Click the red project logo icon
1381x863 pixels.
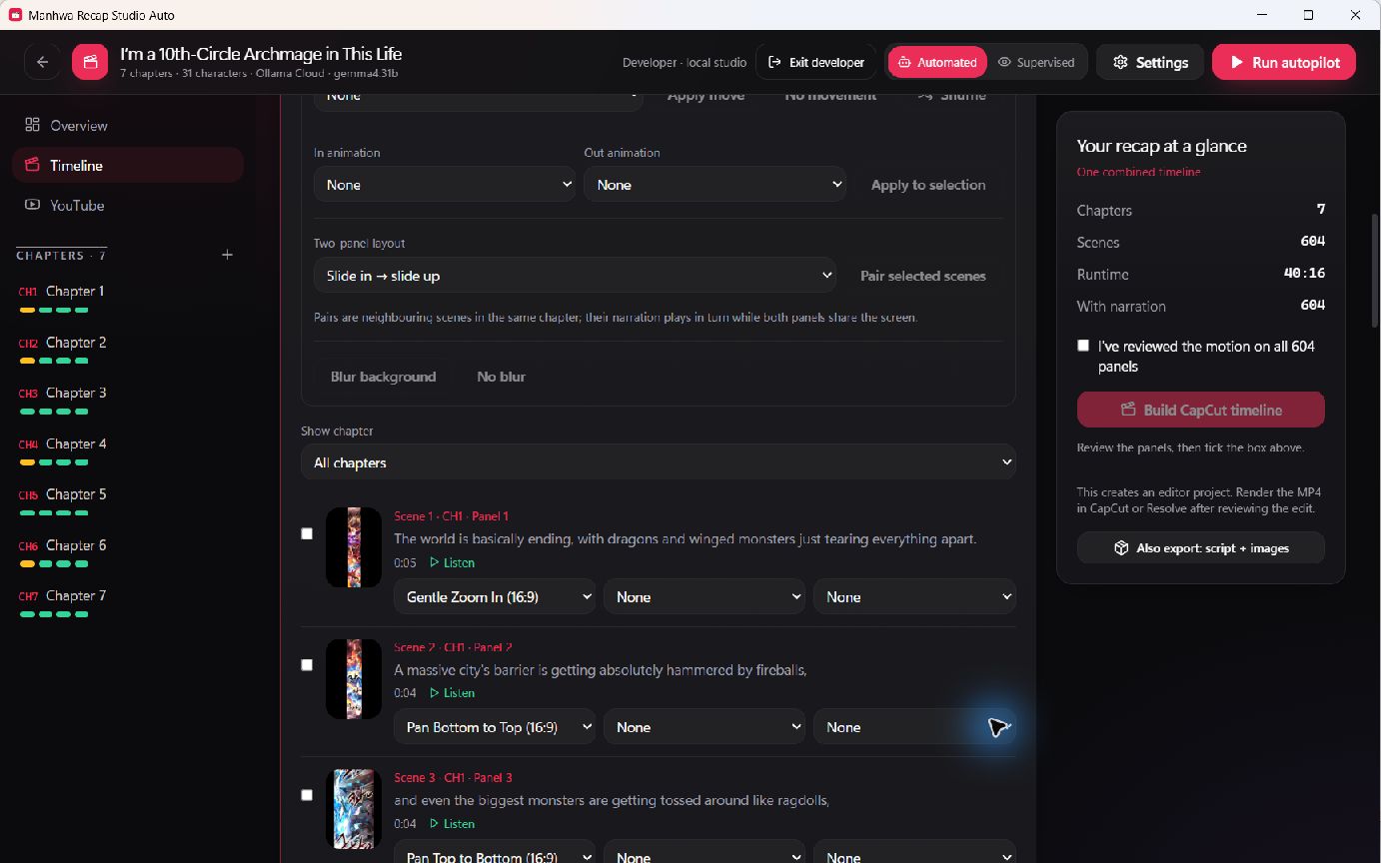pos(90,62)
